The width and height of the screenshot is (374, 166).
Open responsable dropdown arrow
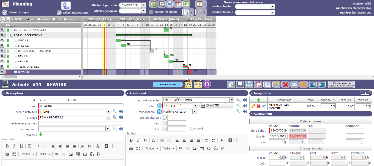pos(195,112)
